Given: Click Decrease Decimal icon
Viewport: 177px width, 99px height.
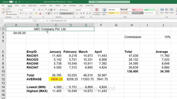Looking at the screenshot, I should (x=90, y=13).
